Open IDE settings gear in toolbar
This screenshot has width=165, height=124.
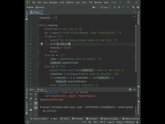pyautogui.click(x=138, y=7)
